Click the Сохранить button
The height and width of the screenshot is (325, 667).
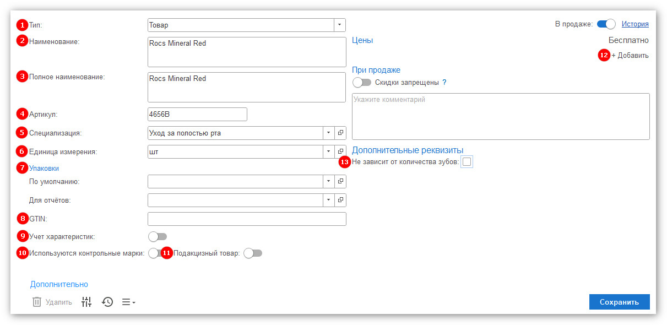tap(619, 302)
